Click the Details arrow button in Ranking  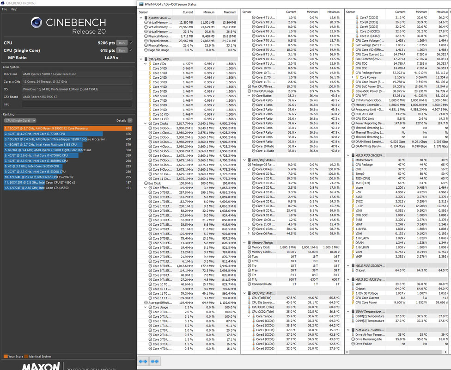(x=130, y=121)
